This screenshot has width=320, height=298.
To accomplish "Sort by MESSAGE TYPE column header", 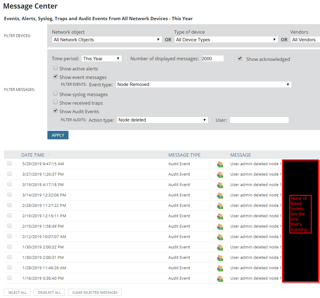I will tap(184, 155).
